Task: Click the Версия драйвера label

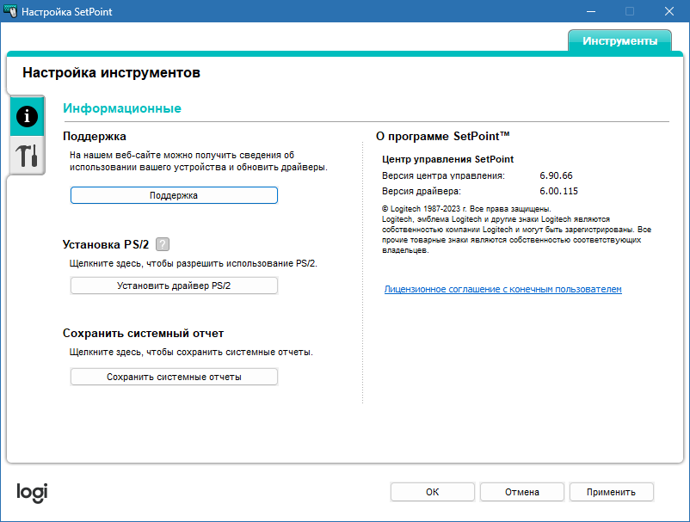Action: (421, 191)
